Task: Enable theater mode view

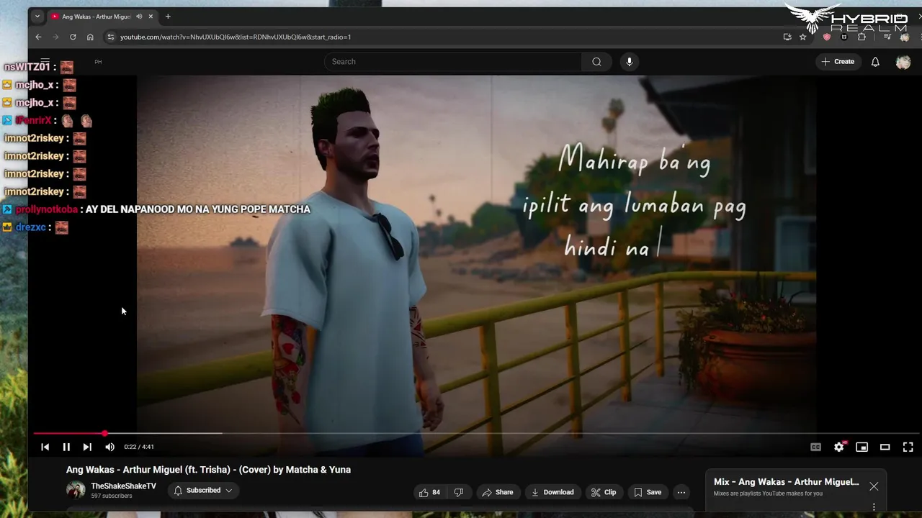Action: 885,447
